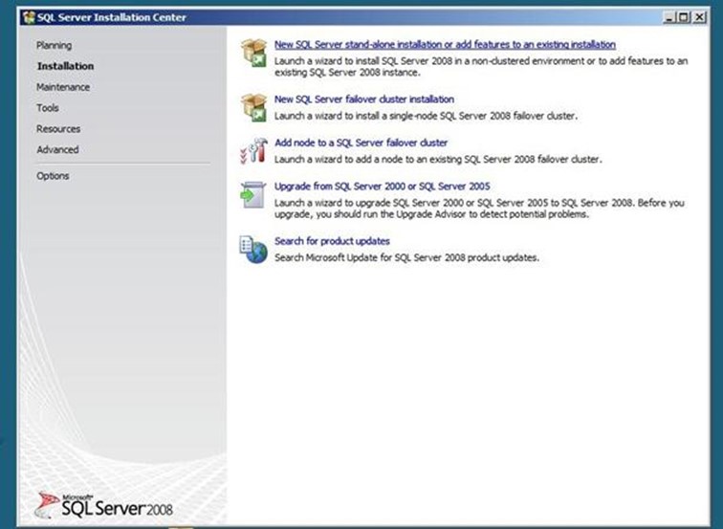Screen dimensions: 723x529
Task: Click the description starting 'Launch a wizard to install SQL Server 2008 in a non-clustered'
Action: 481,66
